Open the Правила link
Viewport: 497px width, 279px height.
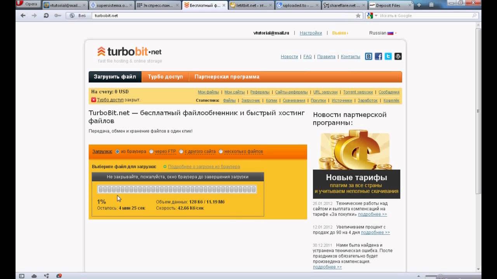pyautogui.click(x=326, y=57)
